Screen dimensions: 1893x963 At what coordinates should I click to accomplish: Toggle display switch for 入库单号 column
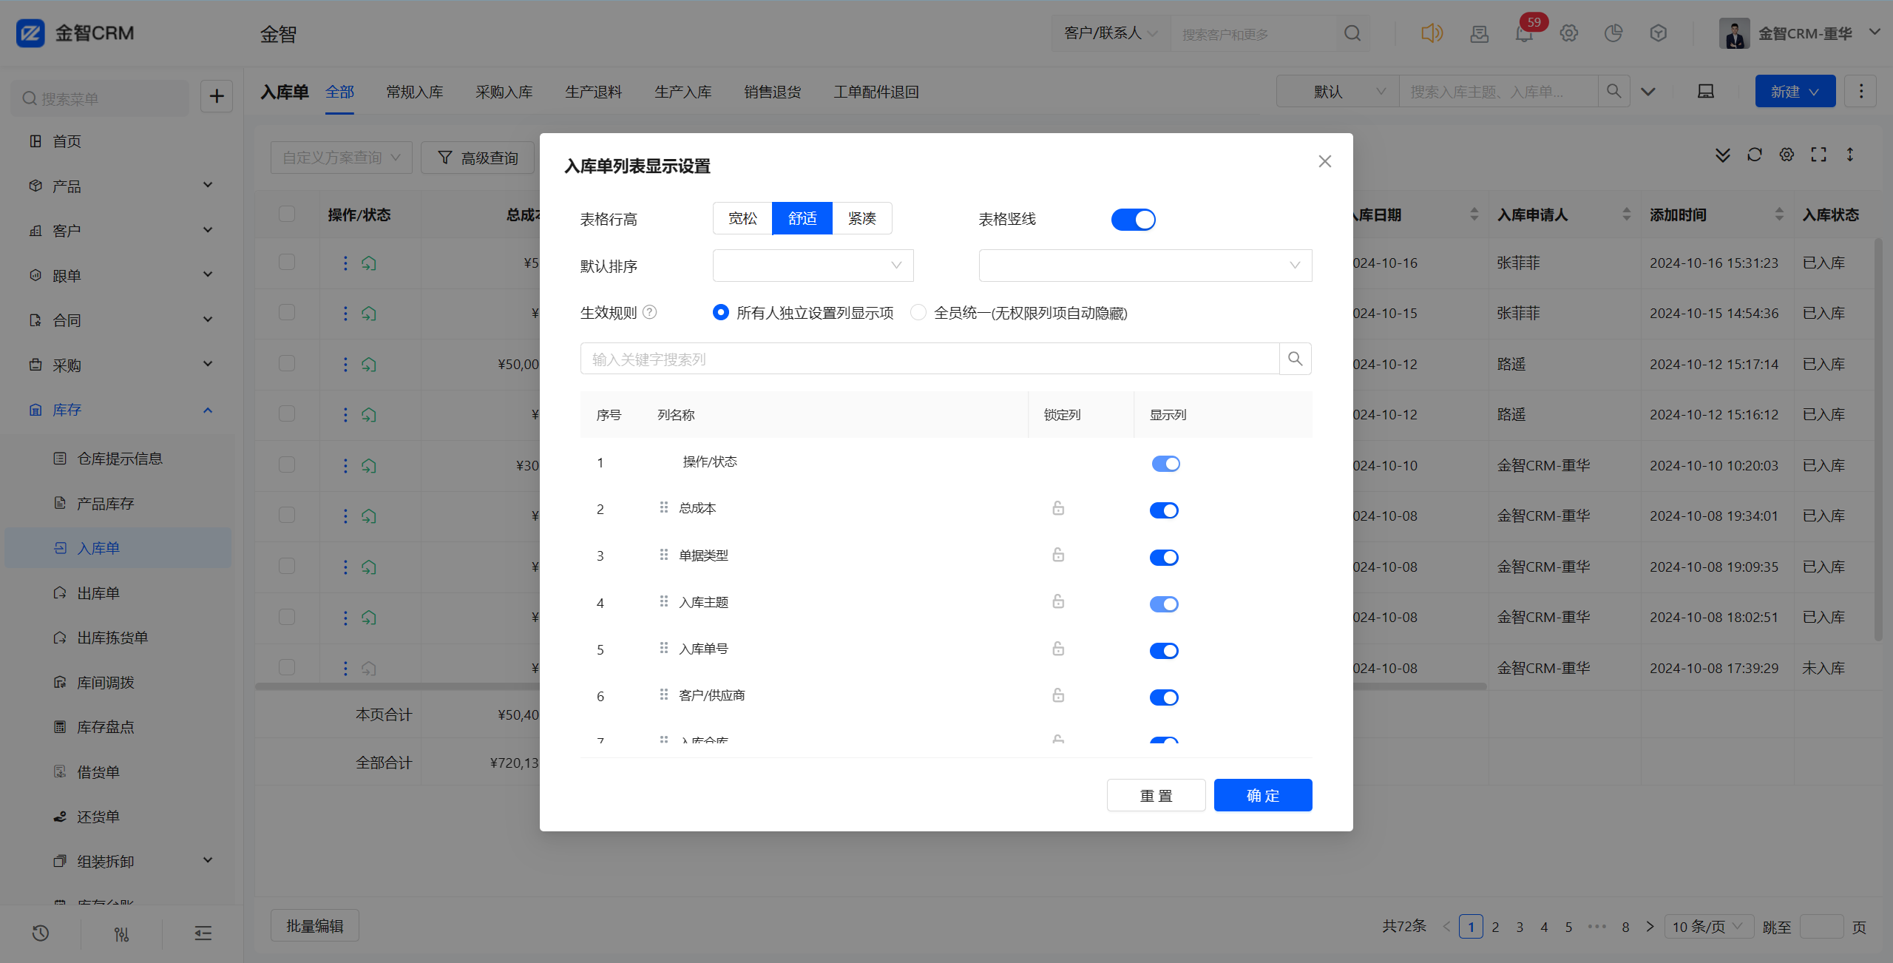tap(1164, 651)
